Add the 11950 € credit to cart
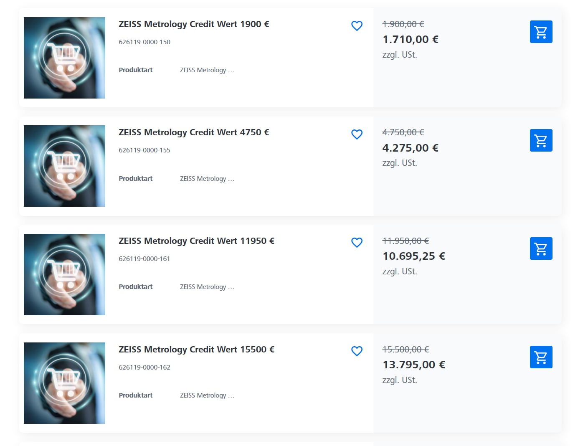The width and height of the screenshot is (583, 446). click(x=541, y=248)
